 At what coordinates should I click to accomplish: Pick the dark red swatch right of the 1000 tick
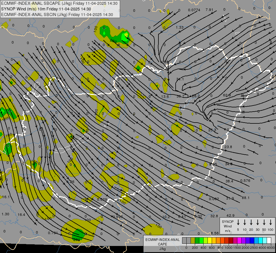(x=231, y=240)
